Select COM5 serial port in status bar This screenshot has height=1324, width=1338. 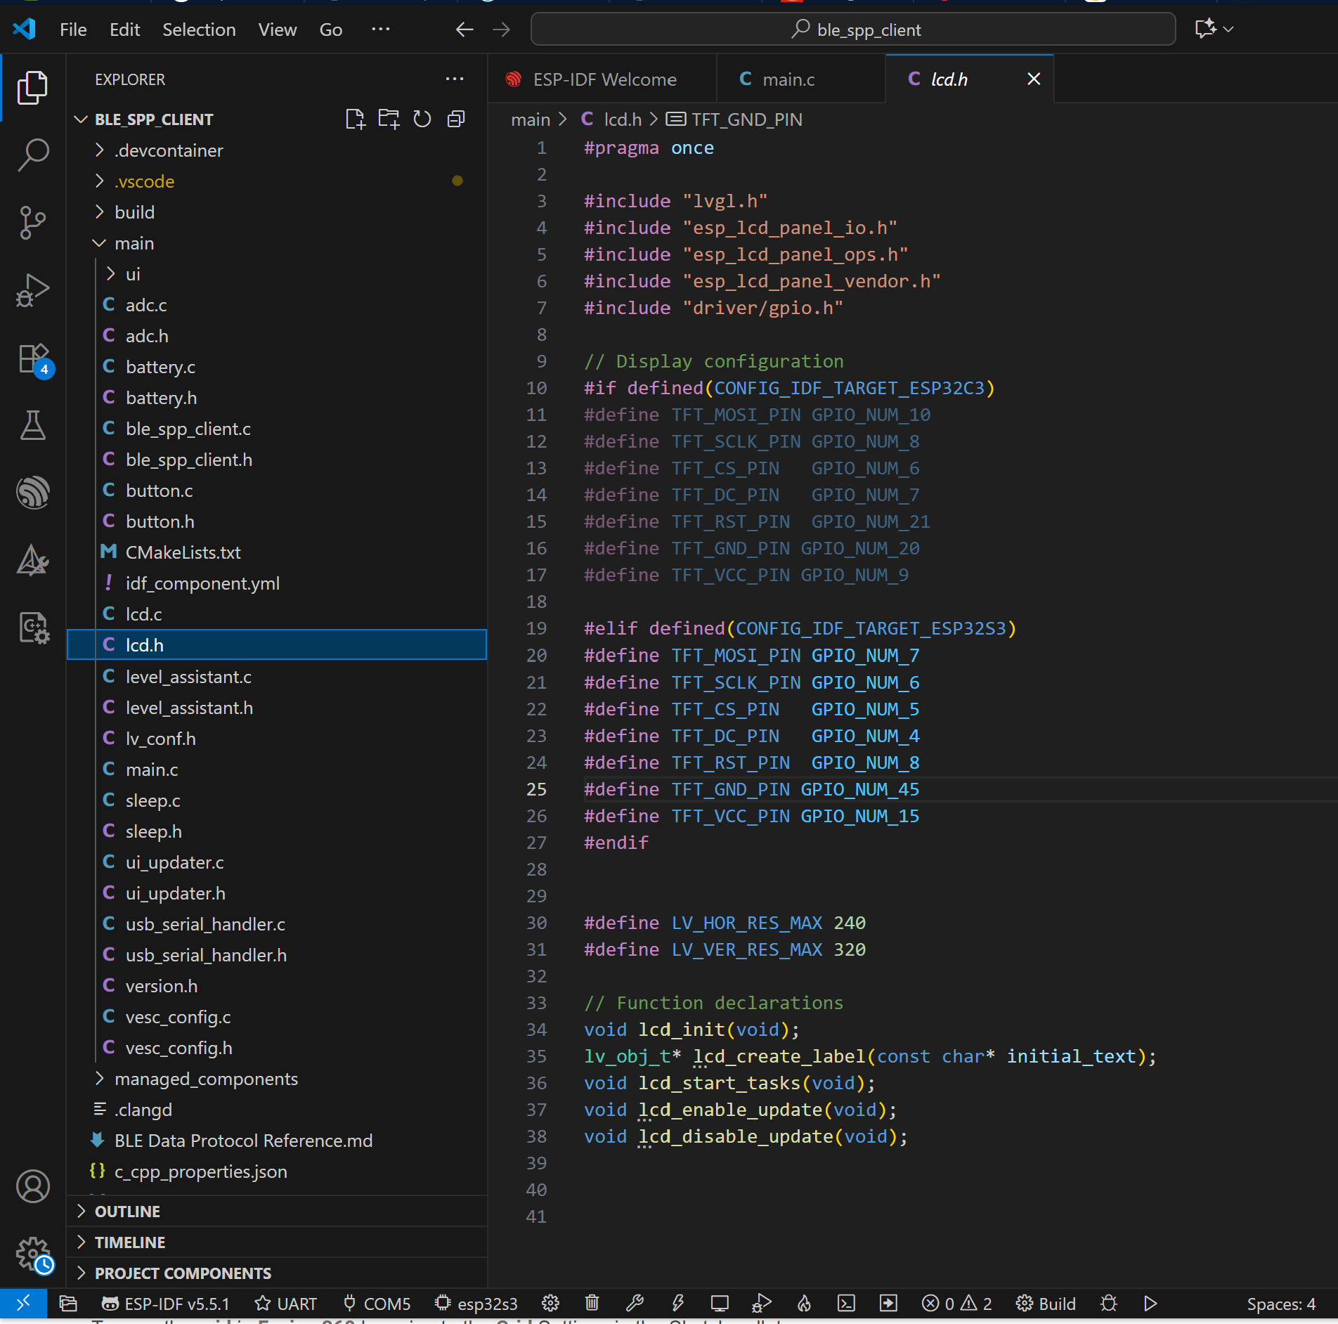pos(377,1304)
